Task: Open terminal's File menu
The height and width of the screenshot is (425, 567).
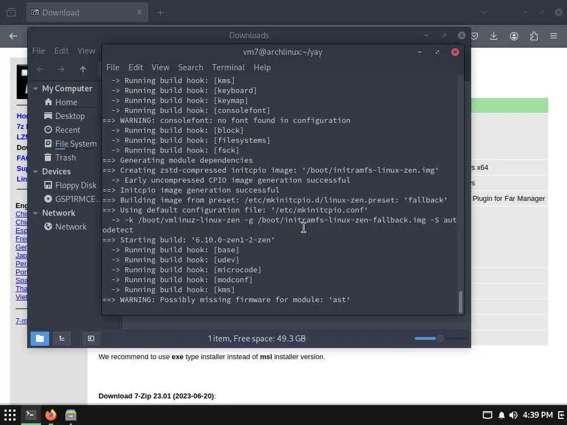Action: (x=112, y=68)
